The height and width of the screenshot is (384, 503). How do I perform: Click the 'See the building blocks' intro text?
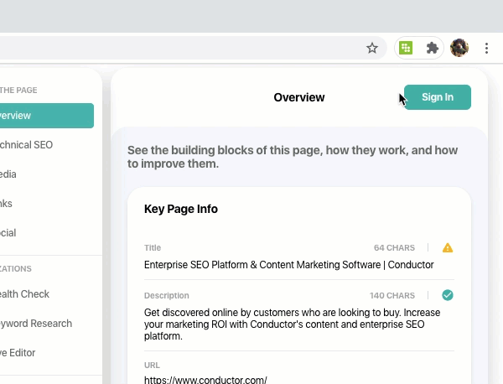293,157
